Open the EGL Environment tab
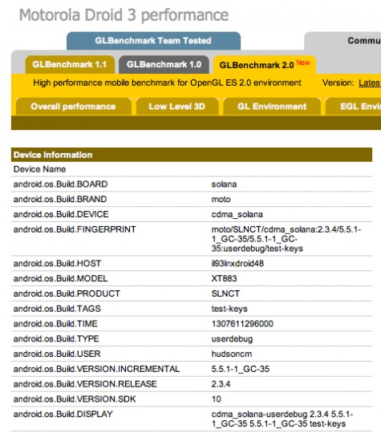 coord(354,107)
